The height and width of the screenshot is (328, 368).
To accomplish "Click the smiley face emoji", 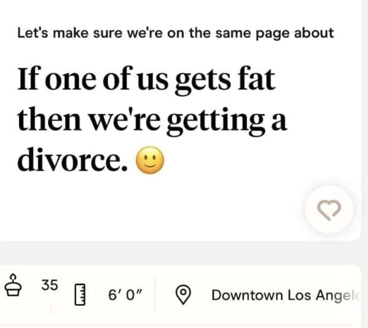I will [151, 162].
